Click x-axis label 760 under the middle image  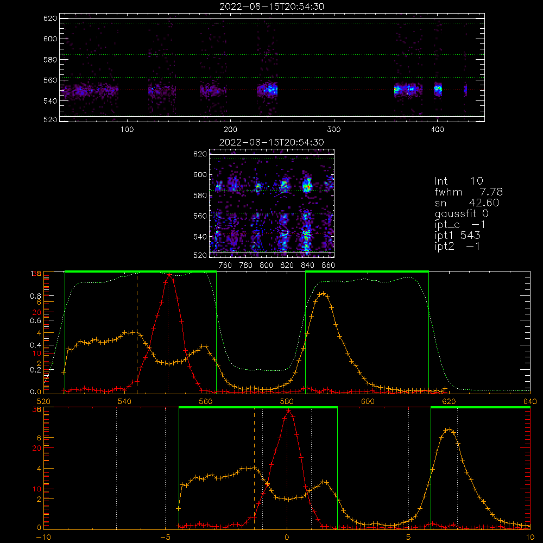pos(225,266)
